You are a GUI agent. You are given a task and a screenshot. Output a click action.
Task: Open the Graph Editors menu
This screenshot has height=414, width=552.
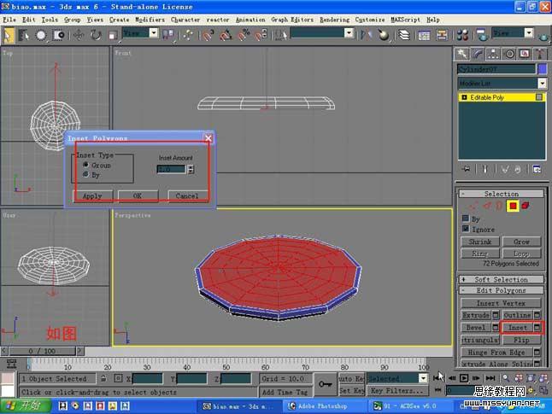[x=292, y=20]
